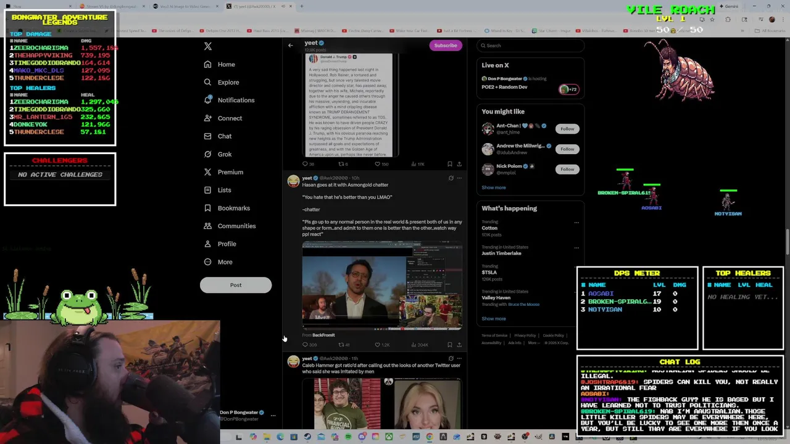Click the Post button
This screenshot has width=790, height=444.
coord(236,285)
